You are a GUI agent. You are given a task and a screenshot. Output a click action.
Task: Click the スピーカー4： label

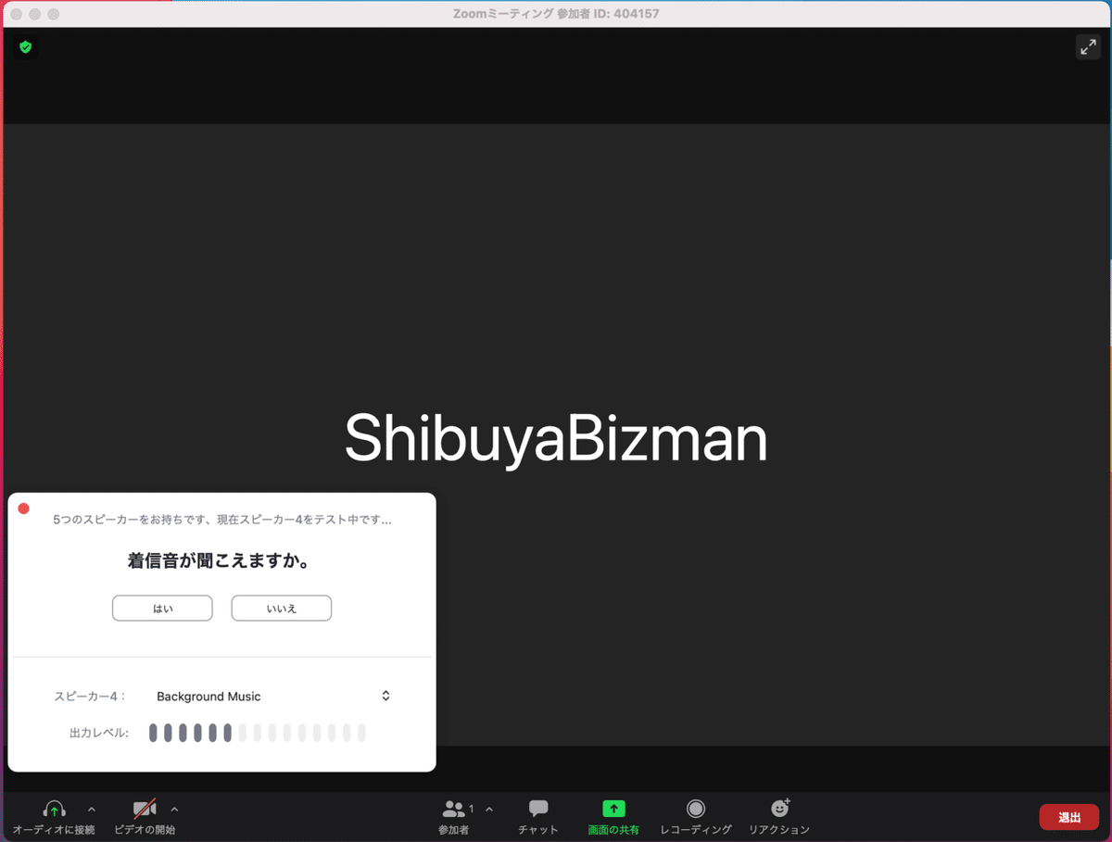pyautogui.click(x=91, y=697)
